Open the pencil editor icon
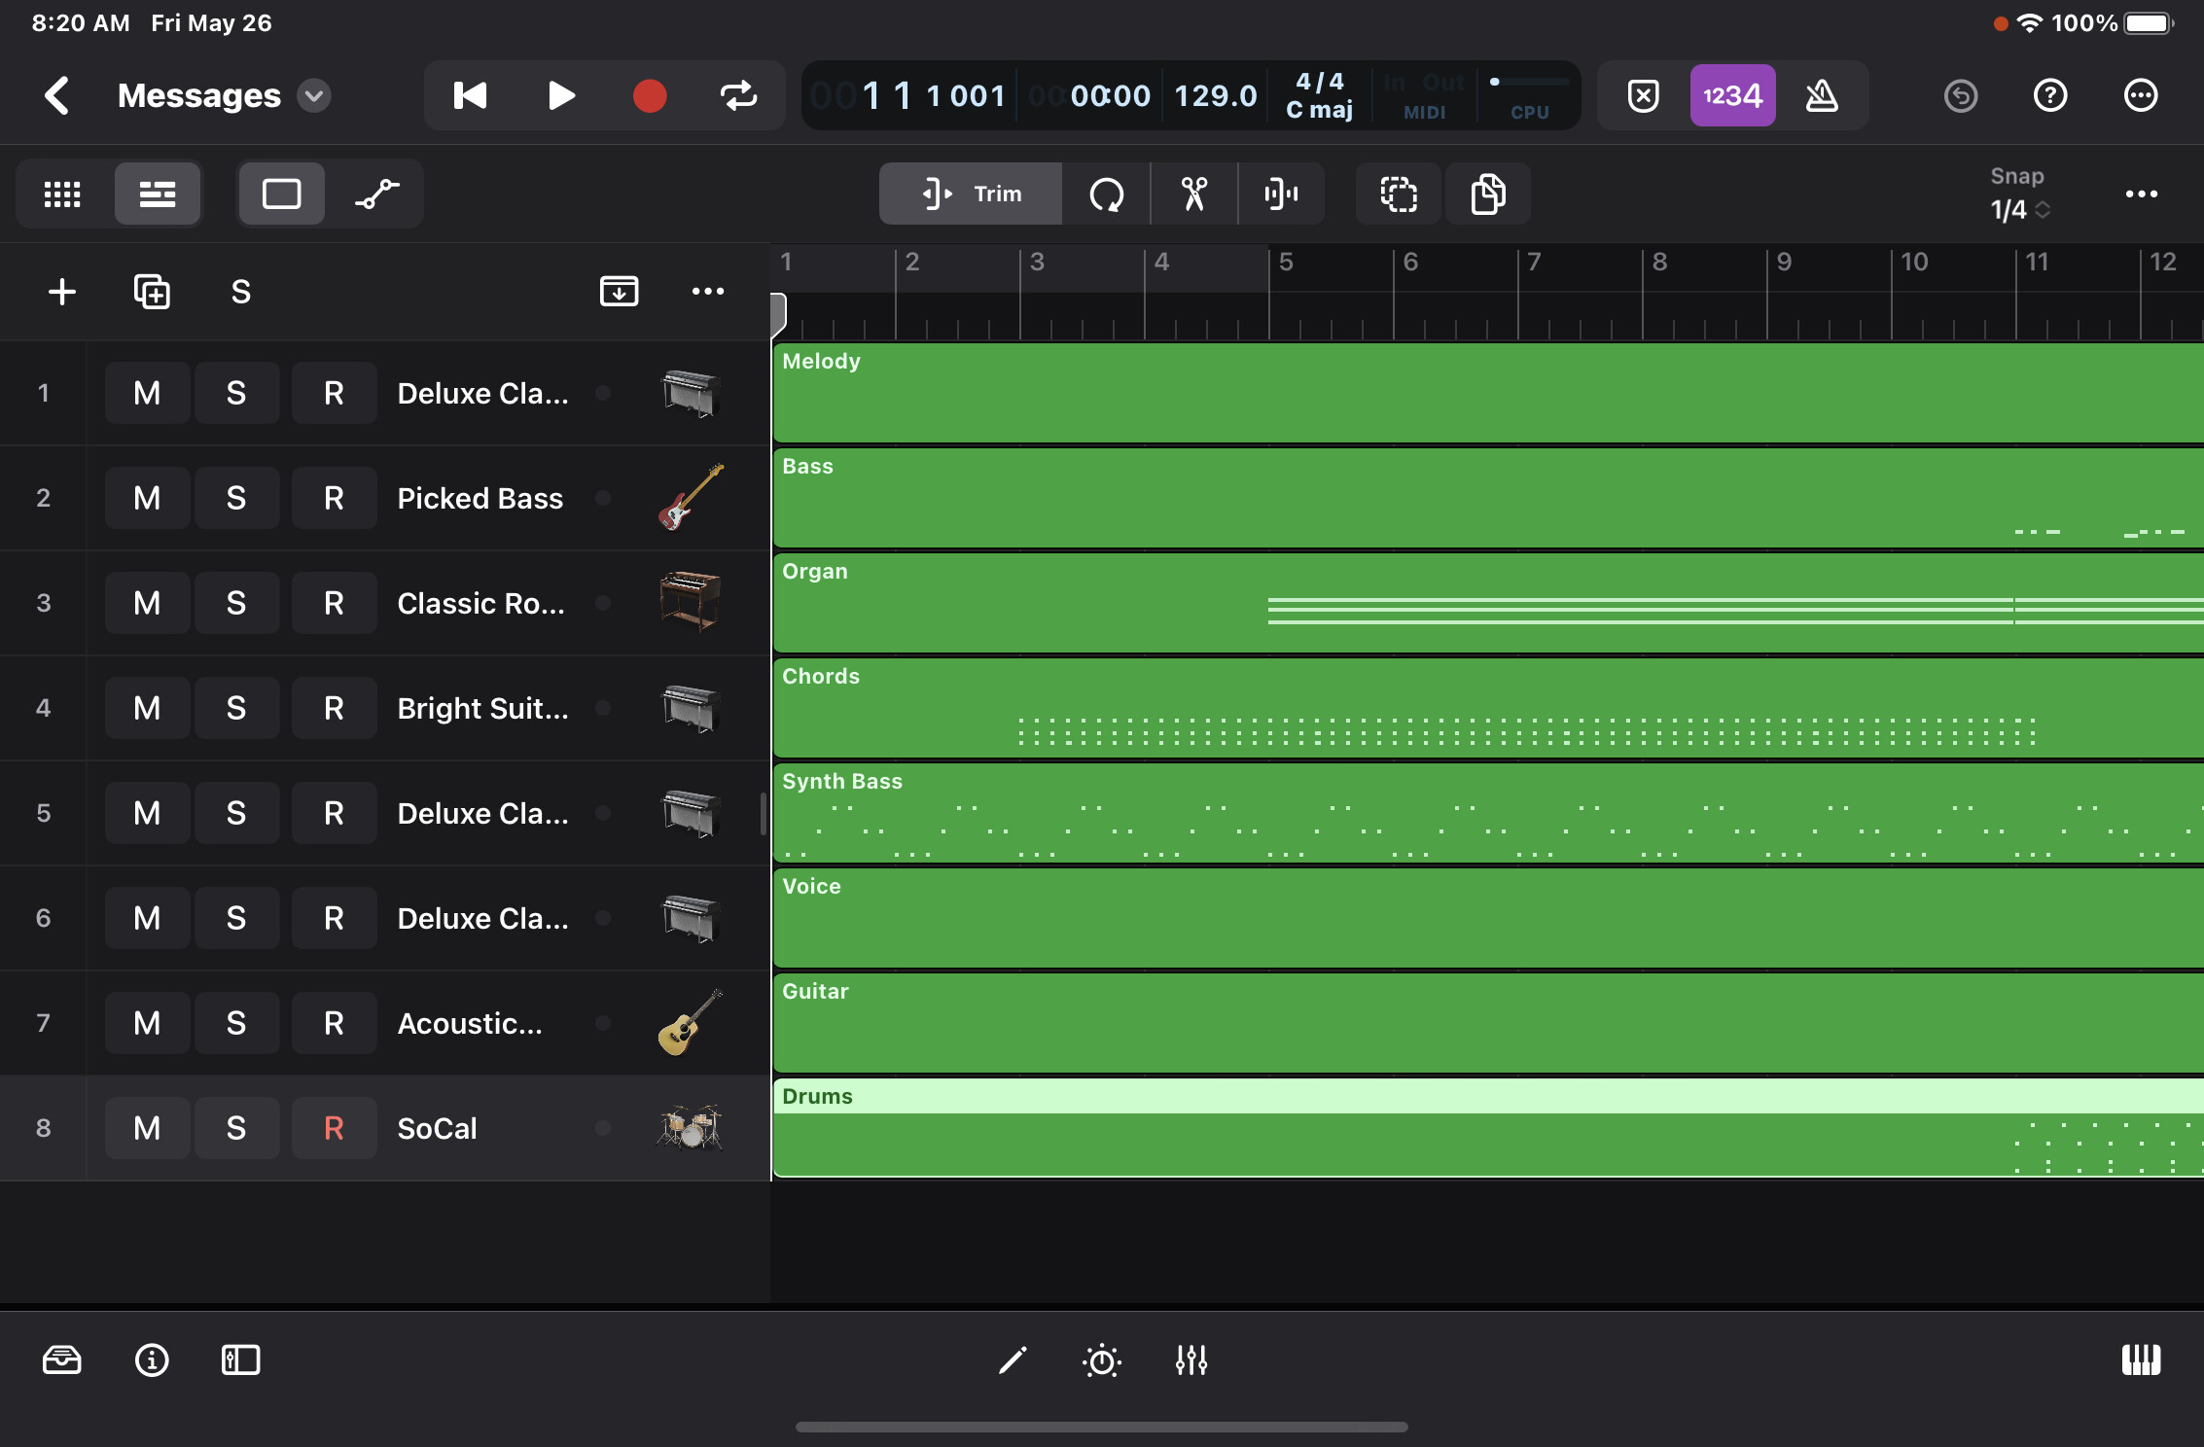The image size is (2204, 1447). (1013, 1359)
